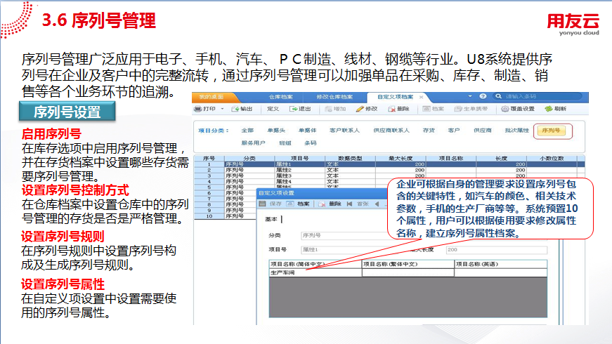This screenshot has width=612, height=344.
Task: Select the row with 属性3
Action: 389,176
